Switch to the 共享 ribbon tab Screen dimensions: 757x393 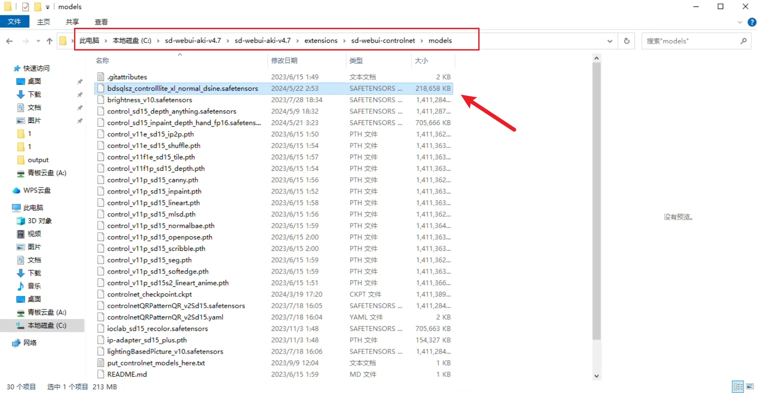tap(72, 22)
